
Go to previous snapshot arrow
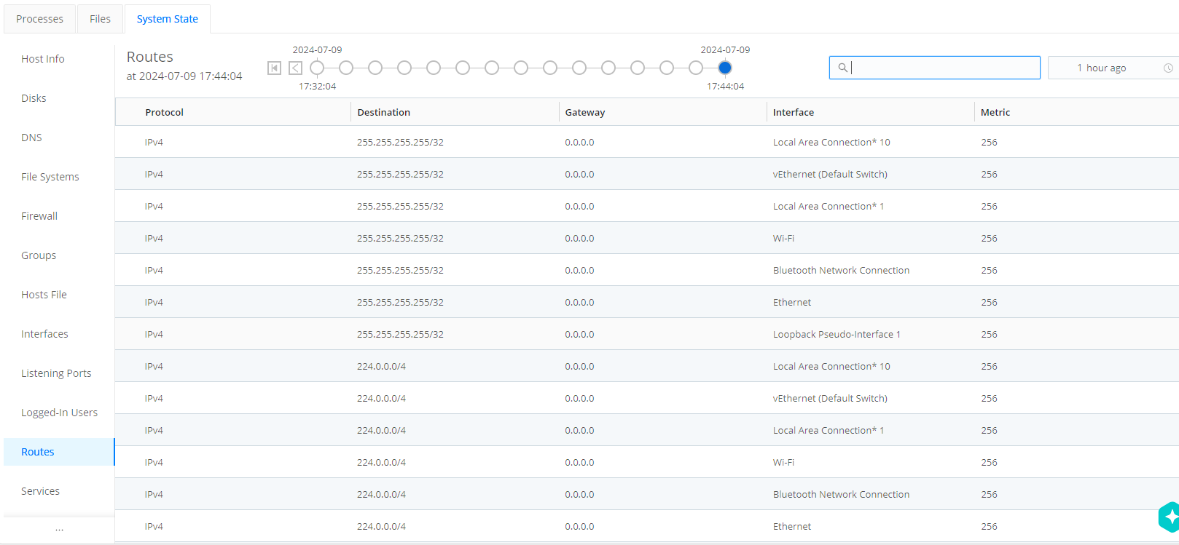[x=295, y=68]
